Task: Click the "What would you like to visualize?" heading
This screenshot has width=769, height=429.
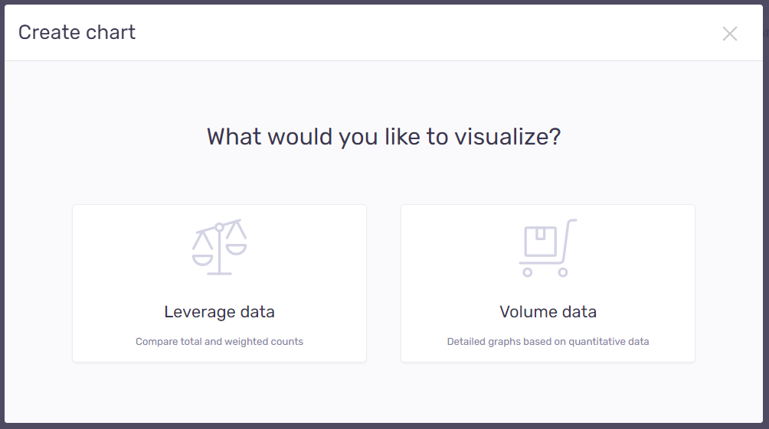Action: click(384, 137)
